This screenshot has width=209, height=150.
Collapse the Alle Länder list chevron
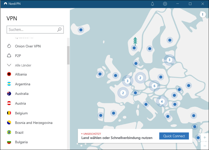pyautogui.click(x=9, y=65)
